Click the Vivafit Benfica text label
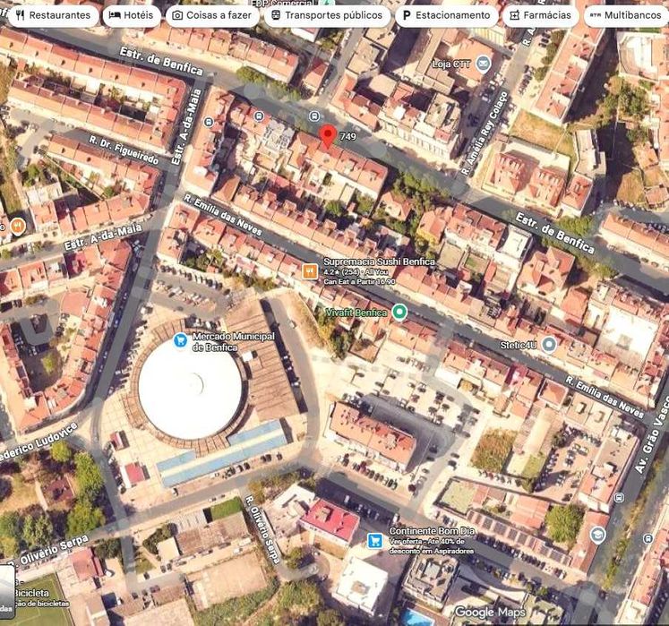Screen dimensions: 669x626 click(356, 313)
